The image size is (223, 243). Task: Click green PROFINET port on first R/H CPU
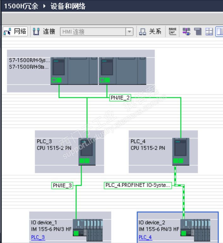click(59, 80)
